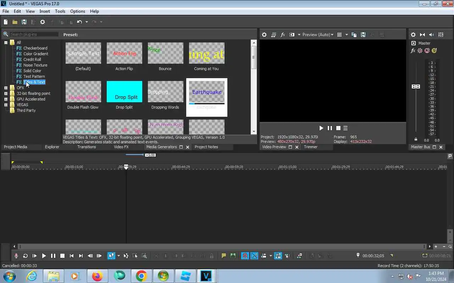Switch to the Video FX tab
The width and height of the screenshot is (454, 283).
(x=121, y=147)
